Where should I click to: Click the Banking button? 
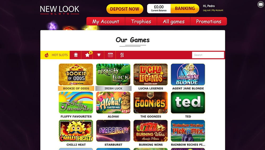(x=185, y=9)
